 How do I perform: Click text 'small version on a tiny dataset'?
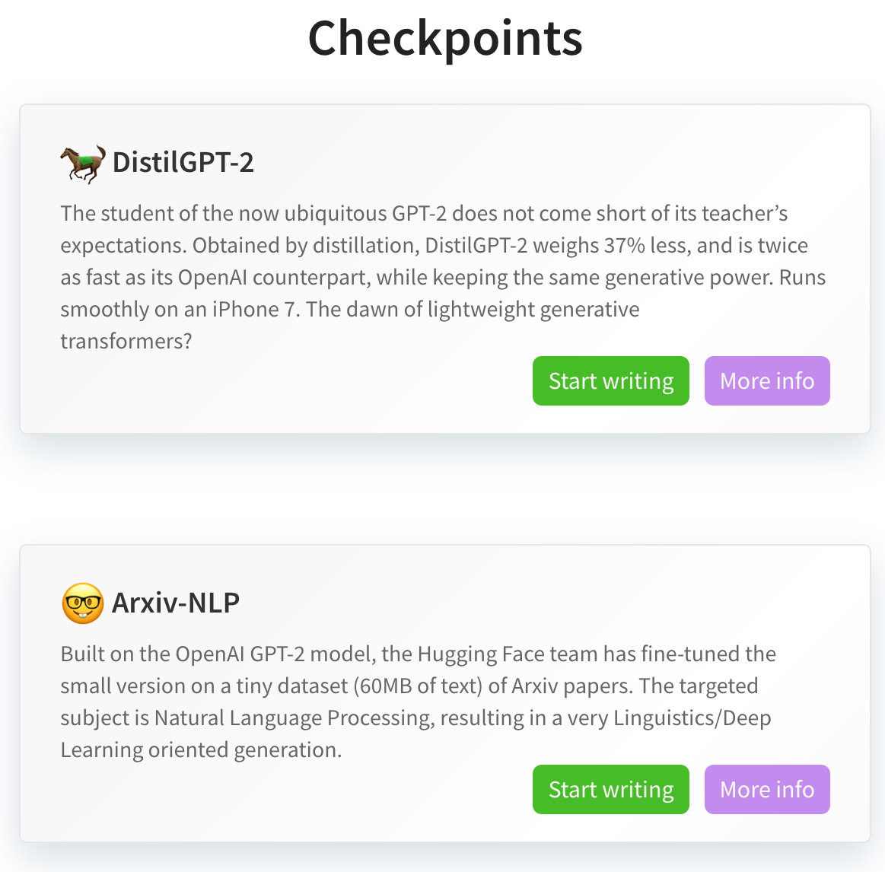[x=204, y=686]
